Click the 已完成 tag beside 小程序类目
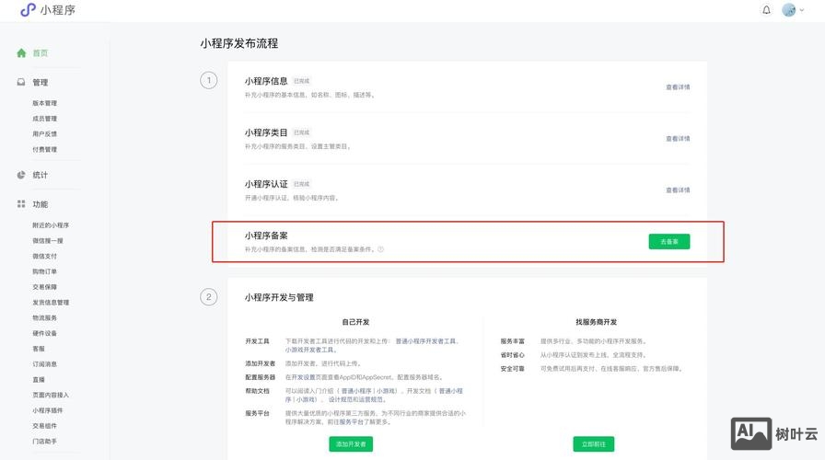The width and height of the screenshot is (825, 460). pos(301,132)
